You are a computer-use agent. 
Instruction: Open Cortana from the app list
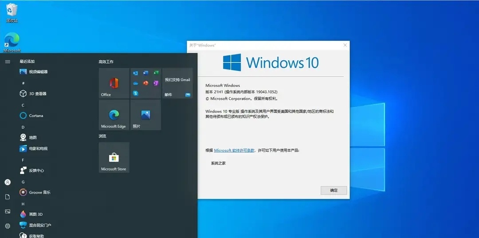click(x=31, y=116)
